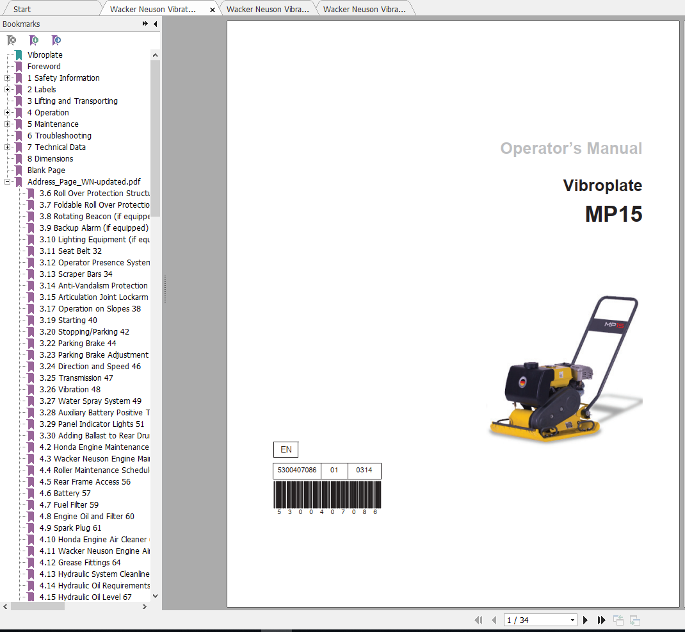Click the bookmarks vertical scrollbar thumb
Screen dimensions: 685x632
155,138
